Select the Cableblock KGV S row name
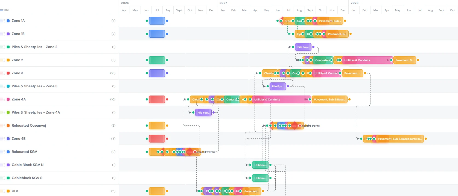 tap(27, 178)
